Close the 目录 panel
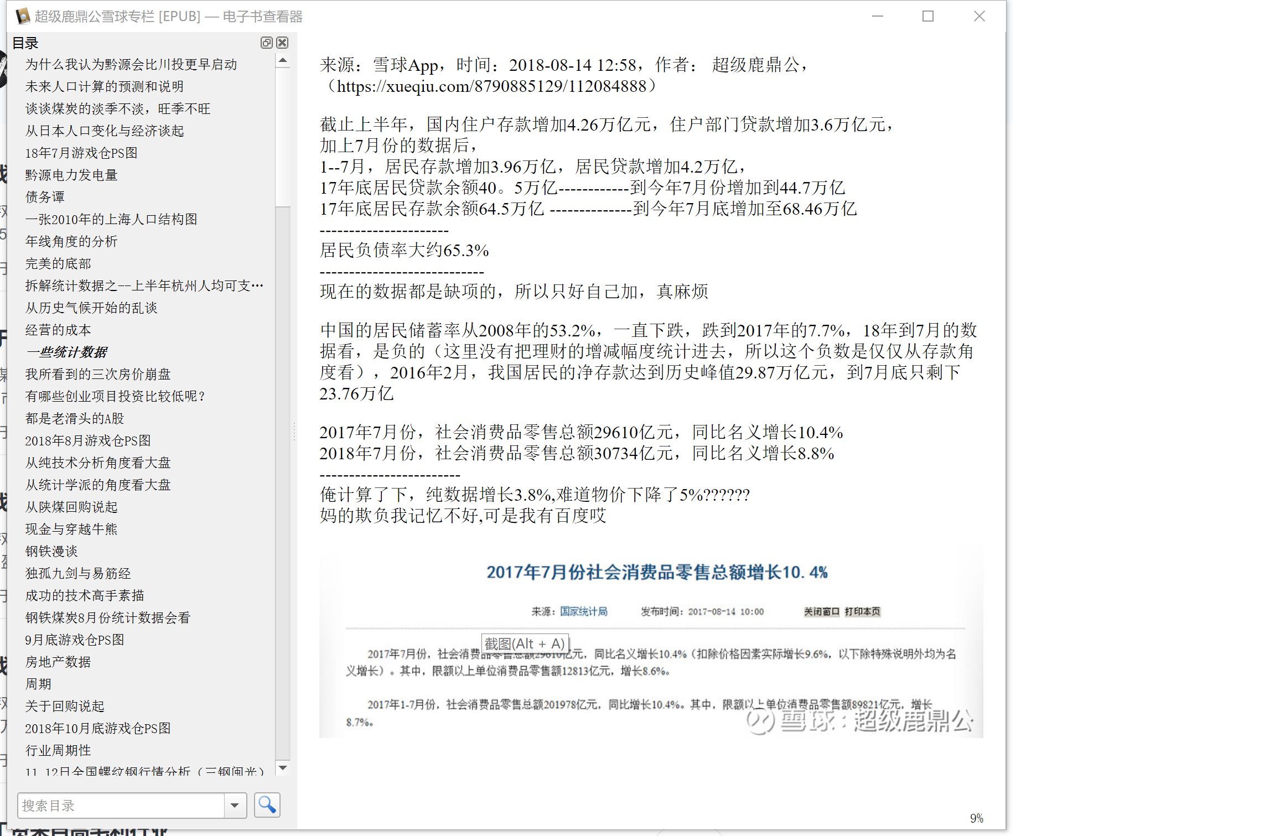The width and height of the screenshot is (1275, 836). click(282, 43)
